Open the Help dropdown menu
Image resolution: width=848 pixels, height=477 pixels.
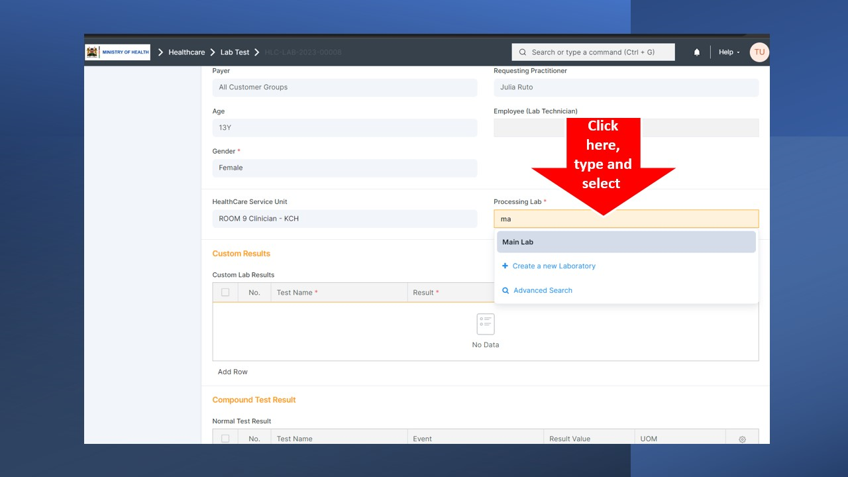[x=729, y=52]
